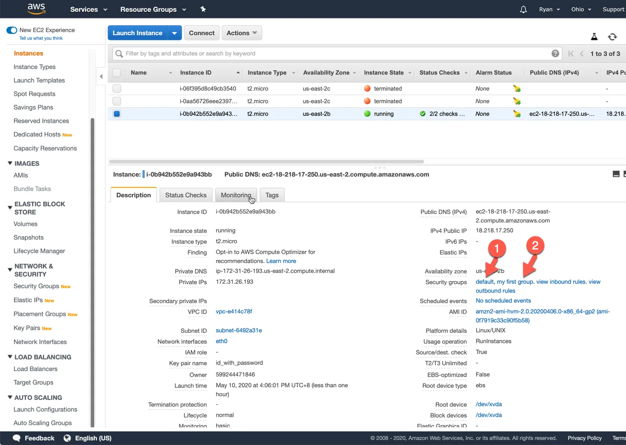Minimize the instance details pane
This screenshot has height=445, width=626.
point(616,174)
